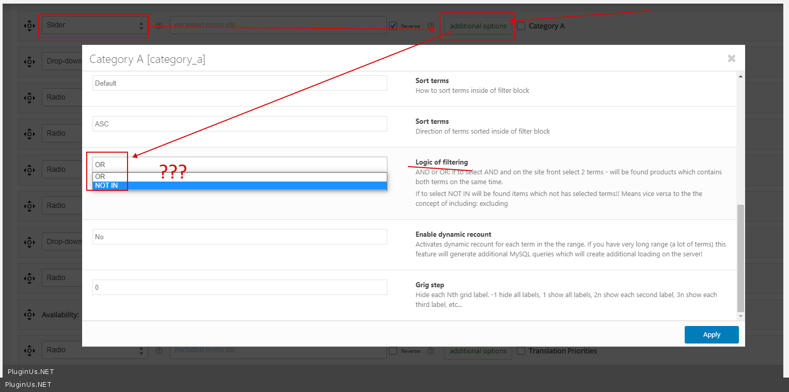789x392 pixels.
Task: Expand the Enable dynamic recount dropdown
Action: (240, 237)
